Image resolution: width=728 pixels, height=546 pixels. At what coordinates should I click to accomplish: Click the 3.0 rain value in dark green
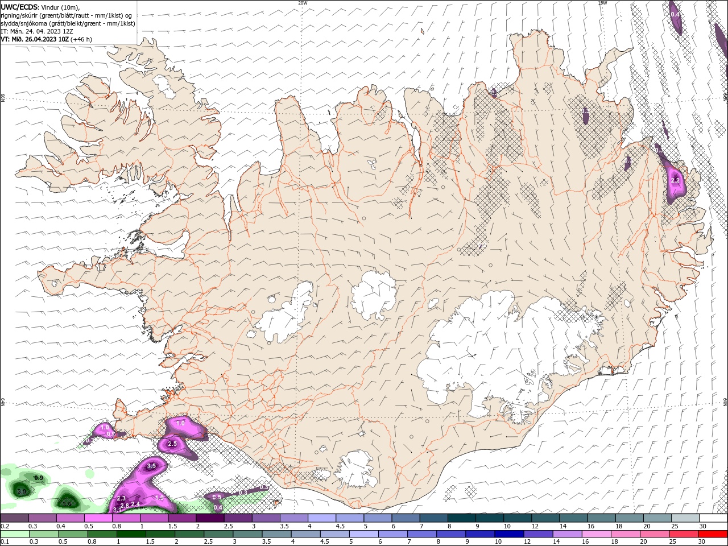tap(22, 491)
